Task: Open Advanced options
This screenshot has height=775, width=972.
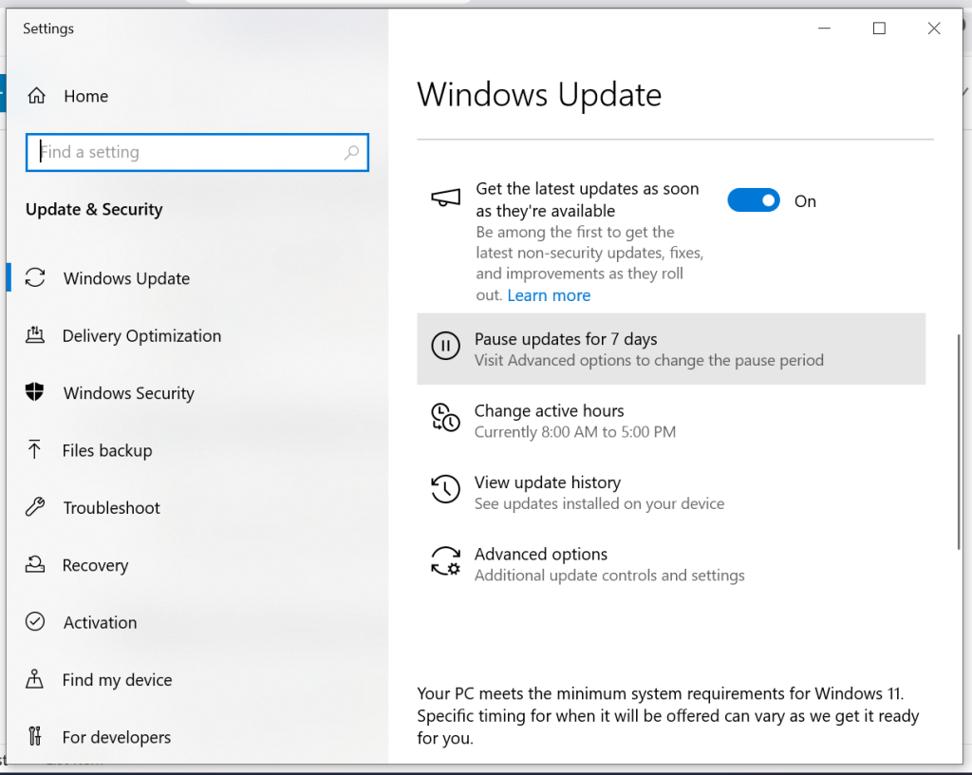Action: point(540,555)
